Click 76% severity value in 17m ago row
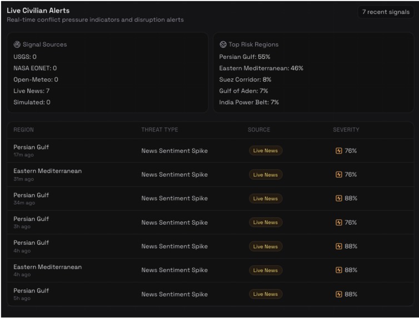The width and height of the screenshot is (419, 318). tap(351, 151)
